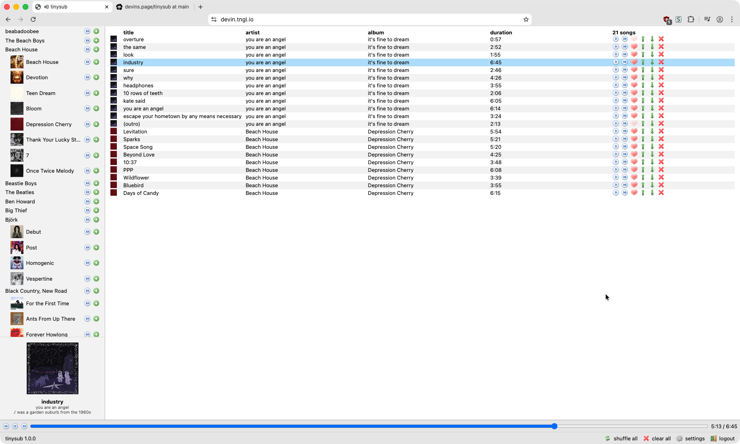
Task: Seek within the playback progress slider
Action: [x=364, y=426]
